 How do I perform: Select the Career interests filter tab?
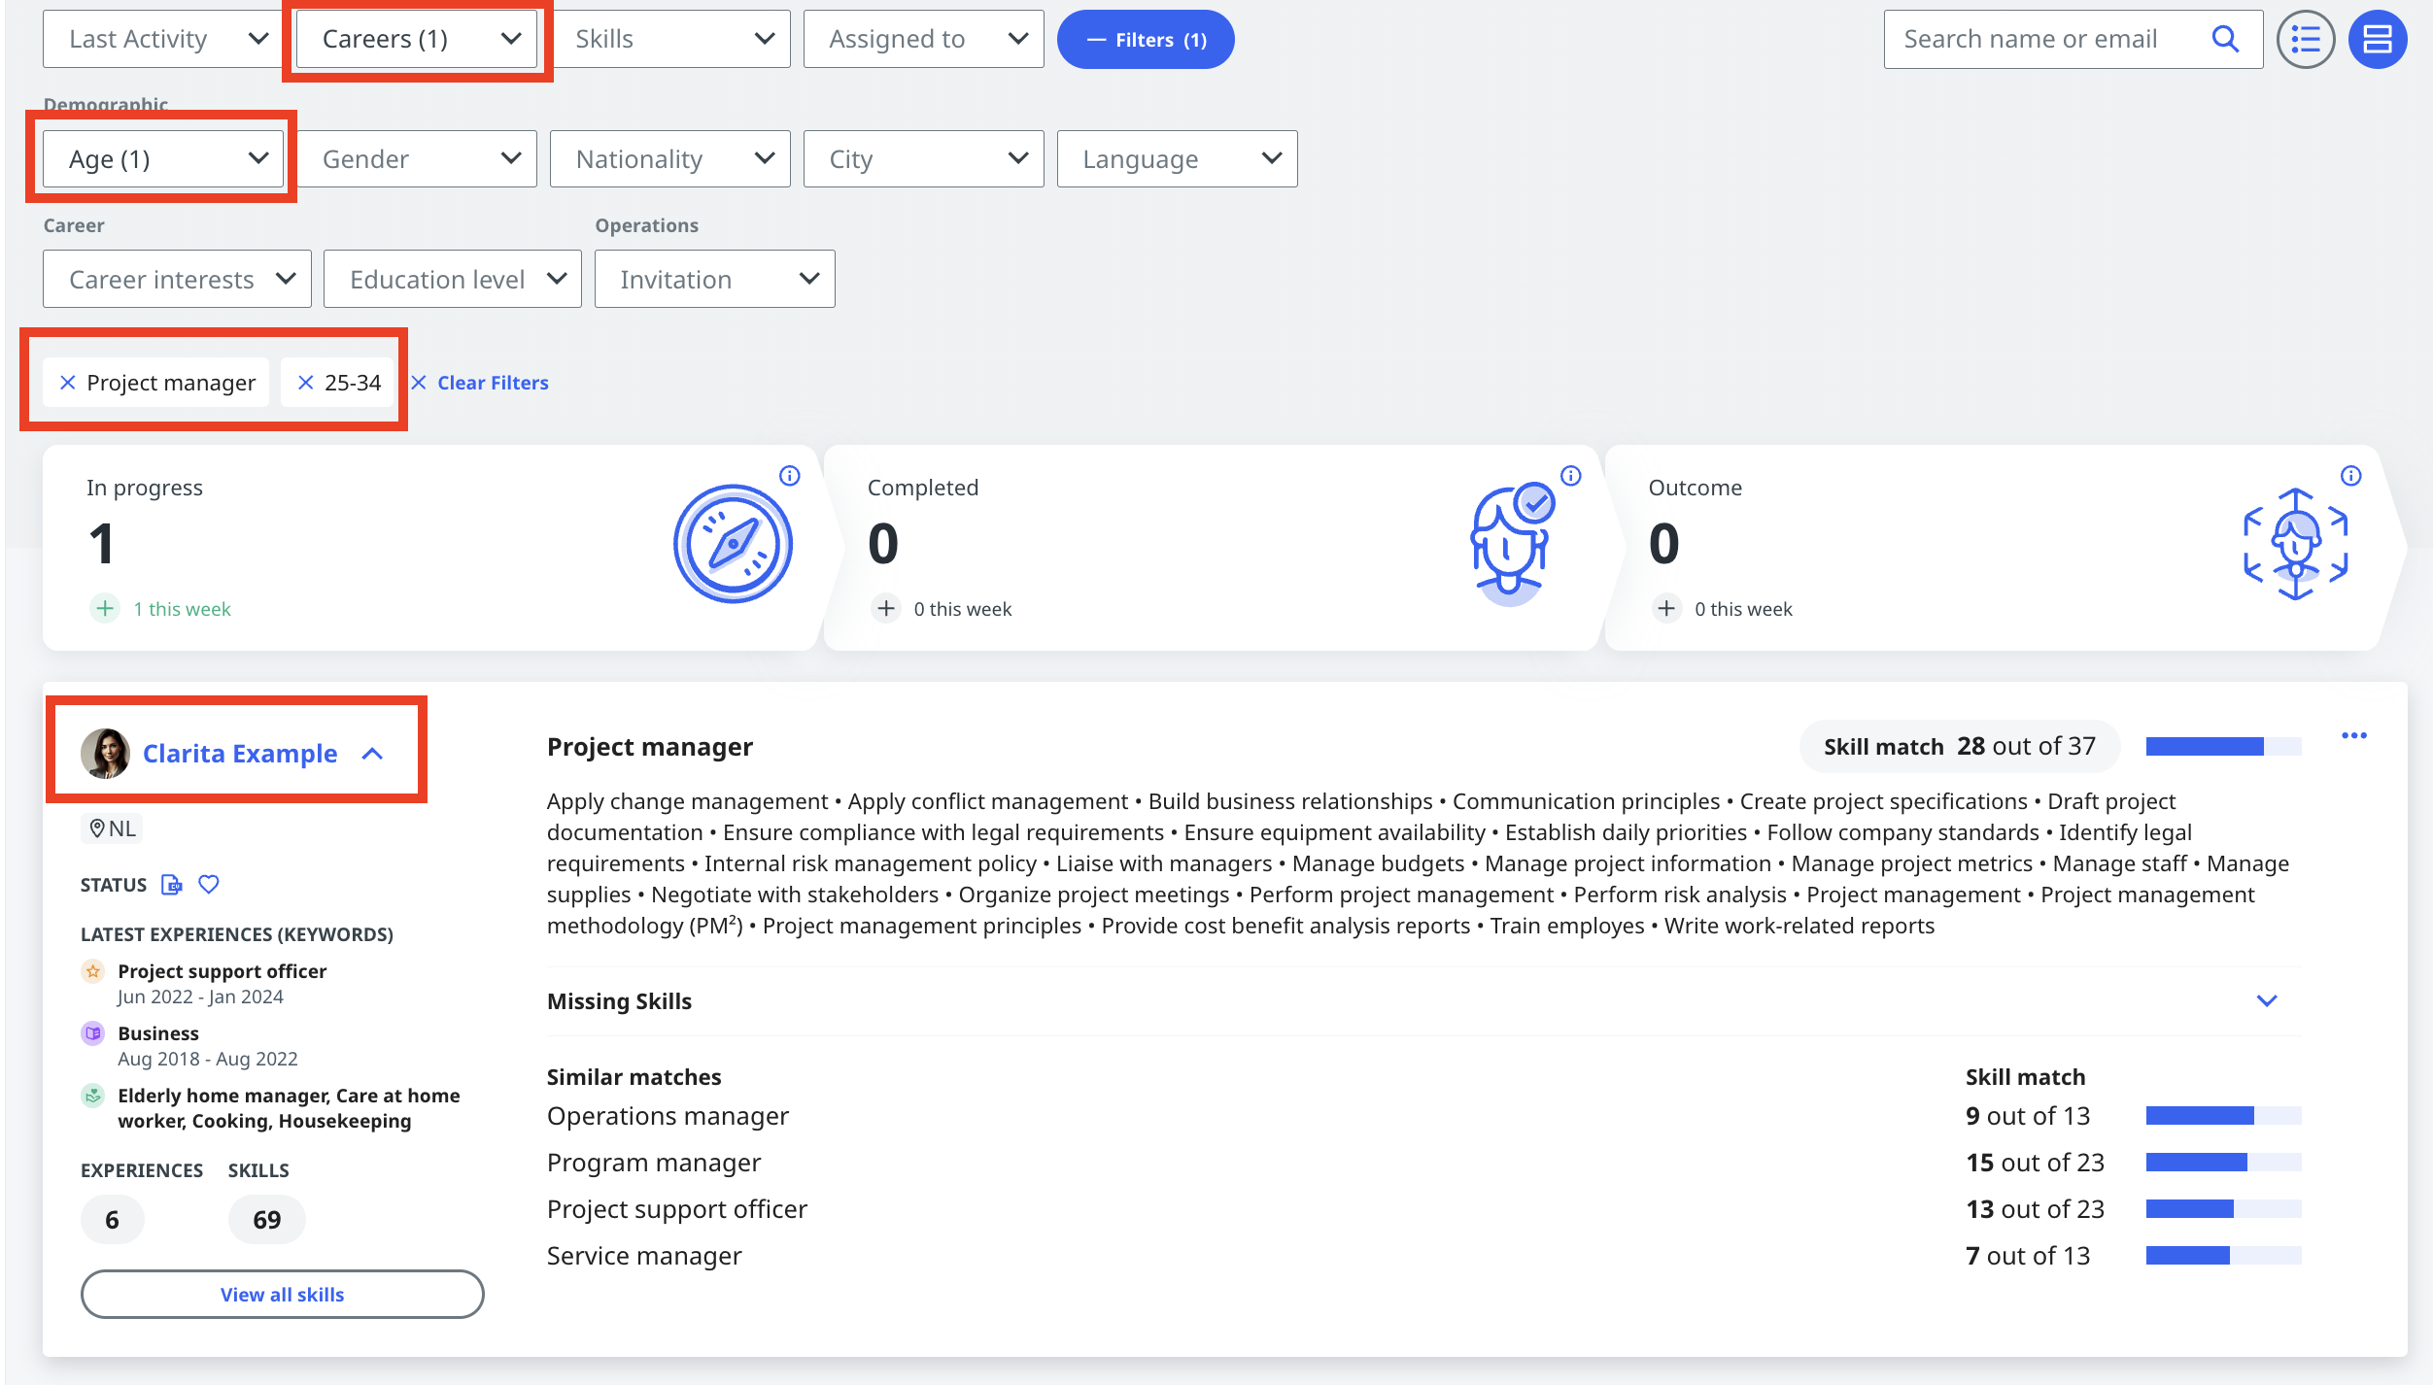click(177, 279)
